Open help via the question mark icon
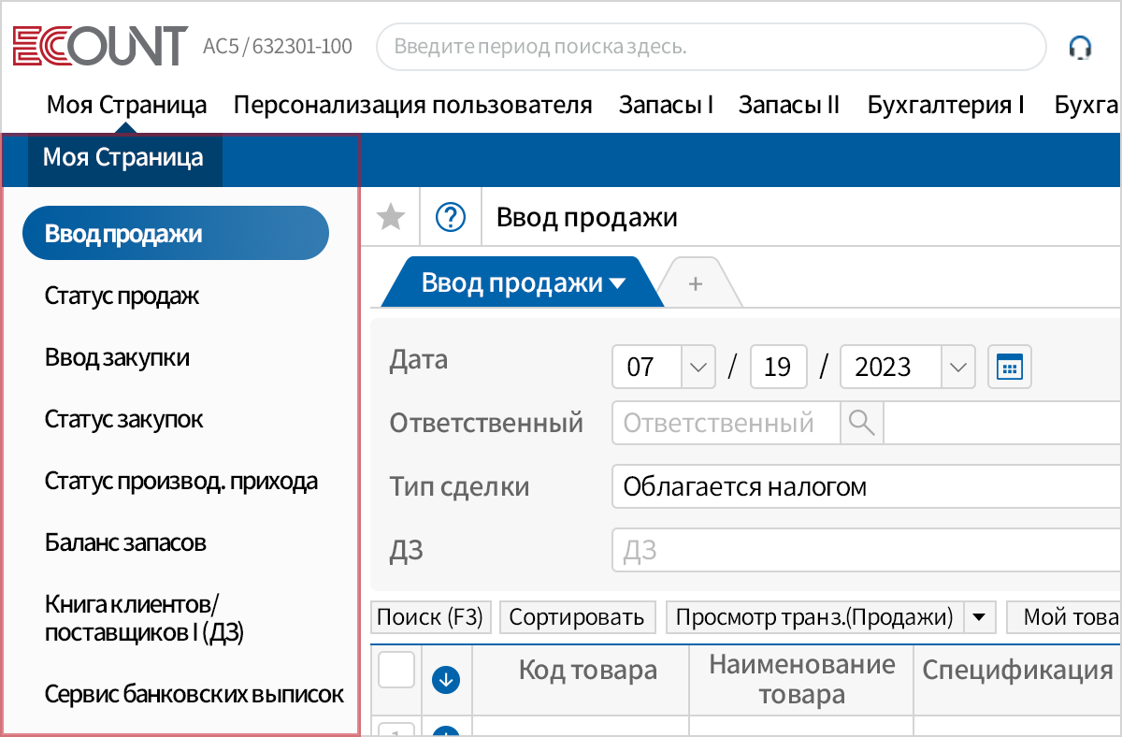Image resolution: width=1122 pixels, height=737 pixels. (450, 217)
